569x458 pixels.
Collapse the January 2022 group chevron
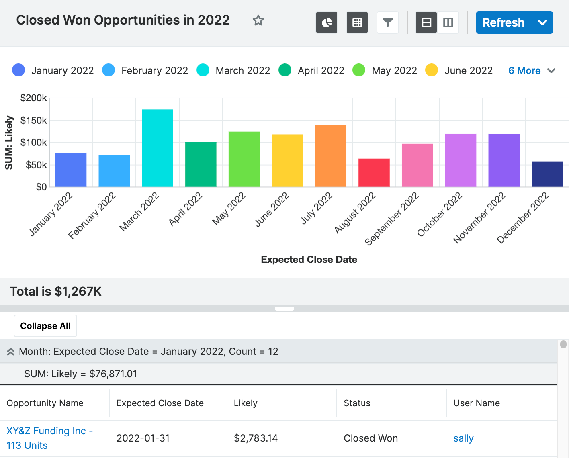tap(11, 352)
